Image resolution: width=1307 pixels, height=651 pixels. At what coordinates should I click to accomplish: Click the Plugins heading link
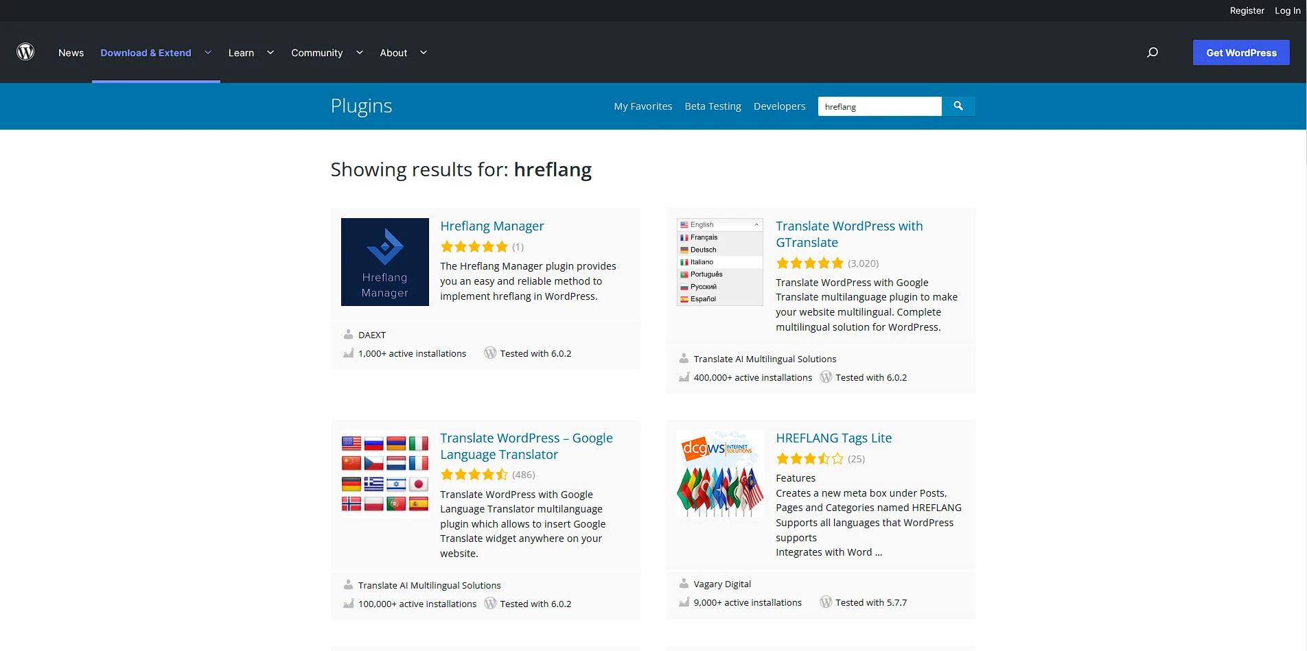361,106
